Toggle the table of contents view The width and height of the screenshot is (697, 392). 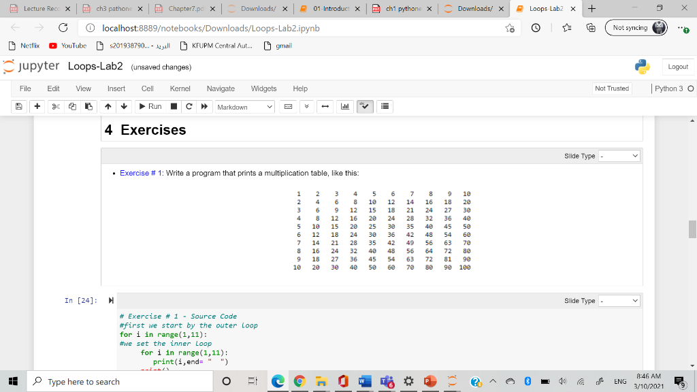tap(384, 107)
